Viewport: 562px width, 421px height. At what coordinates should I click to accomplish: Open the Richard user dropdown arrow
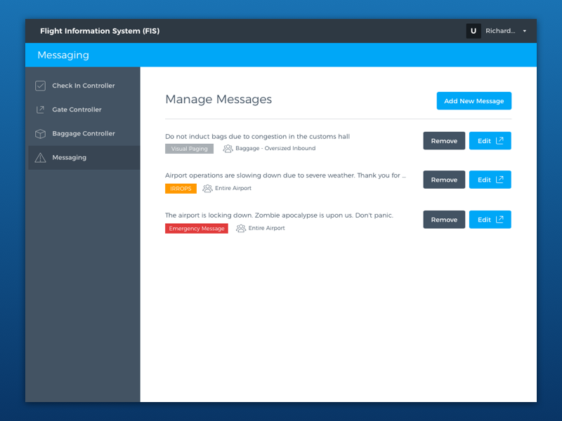coord(524,31)
